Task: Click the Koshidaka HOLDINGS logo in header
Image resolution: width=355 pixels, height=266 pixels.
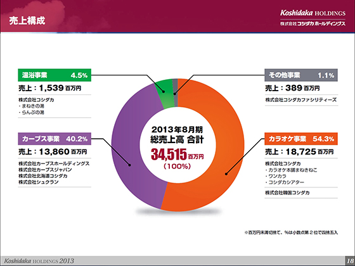Action: [x=313, y=13]
